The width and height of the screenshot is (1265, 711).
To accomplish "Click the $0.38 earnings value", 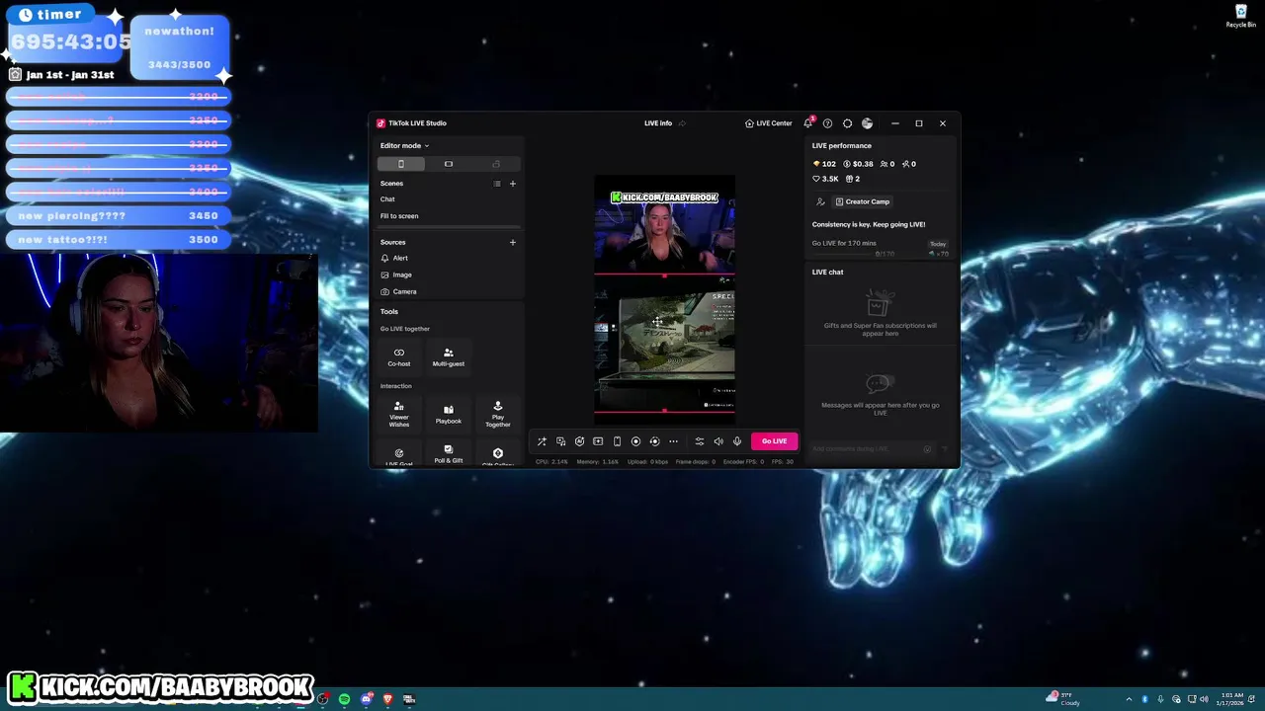I will point(858,164).
